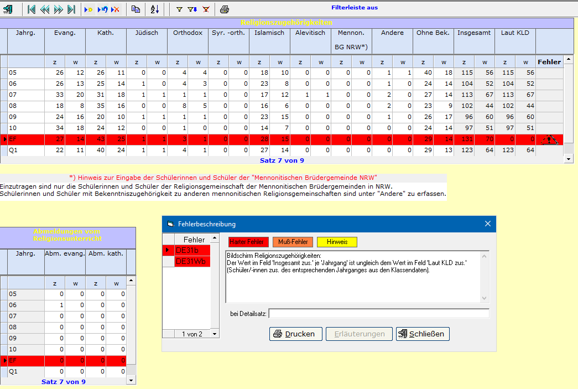Remove the filter with crossed funnel icon

[206, 9]
